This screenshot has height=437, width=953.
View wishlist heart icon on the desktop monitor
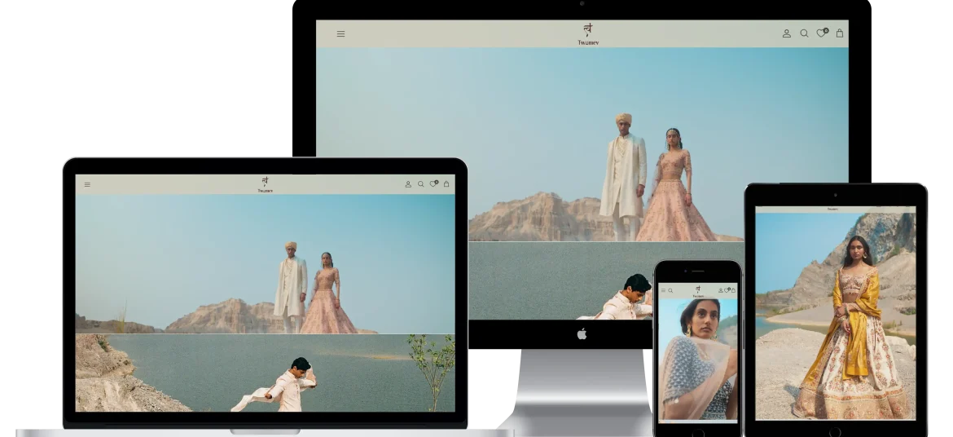point(821,33)
